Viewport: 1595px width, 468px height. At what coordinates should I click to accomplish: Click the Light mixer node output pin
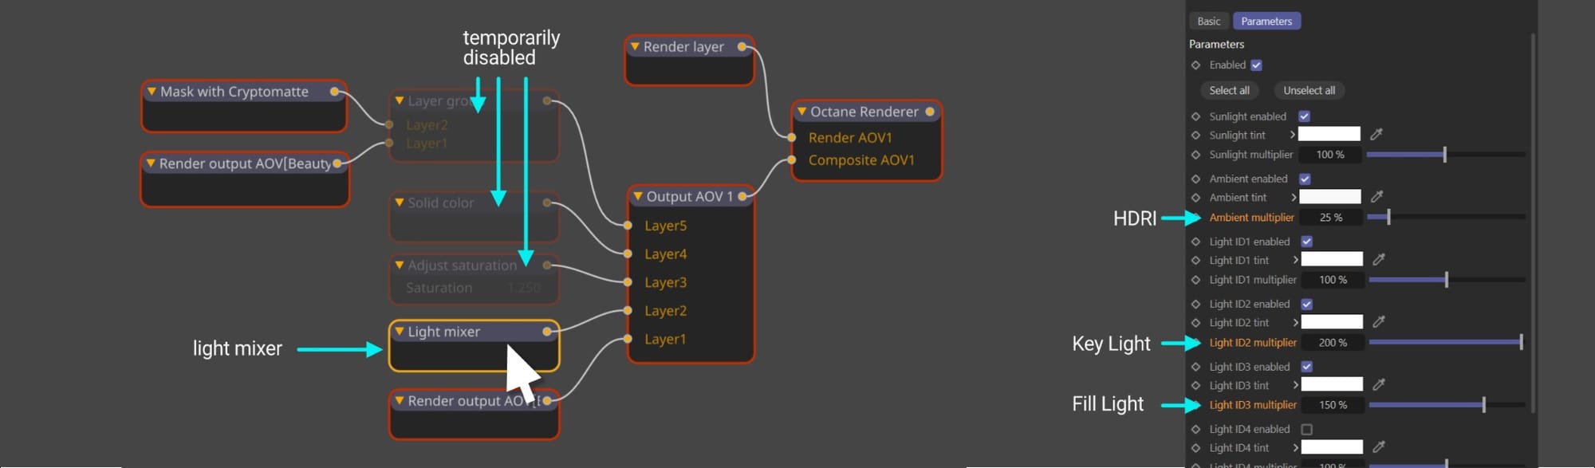point(547,332)
